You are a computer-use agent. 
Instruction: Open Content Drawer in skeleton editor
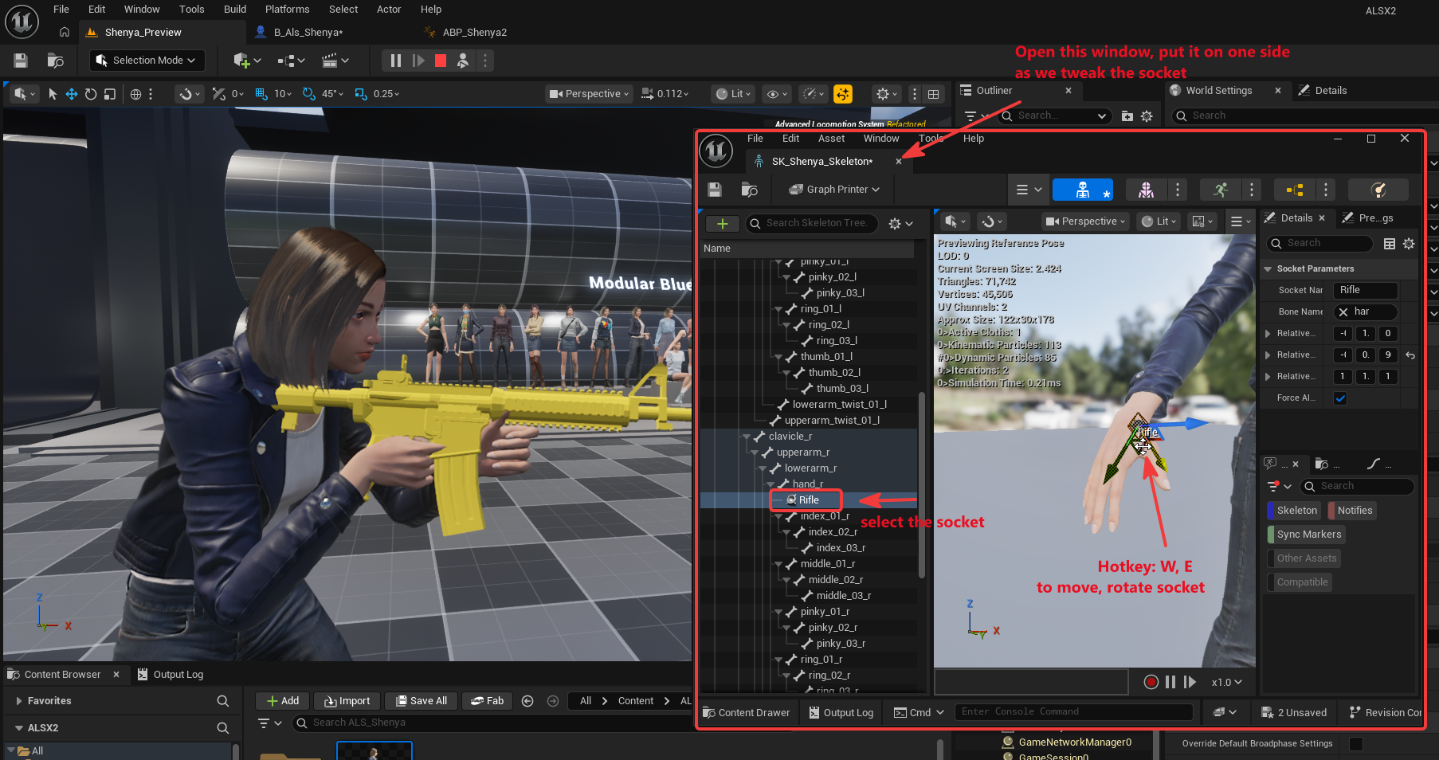[x=746, y=713]
